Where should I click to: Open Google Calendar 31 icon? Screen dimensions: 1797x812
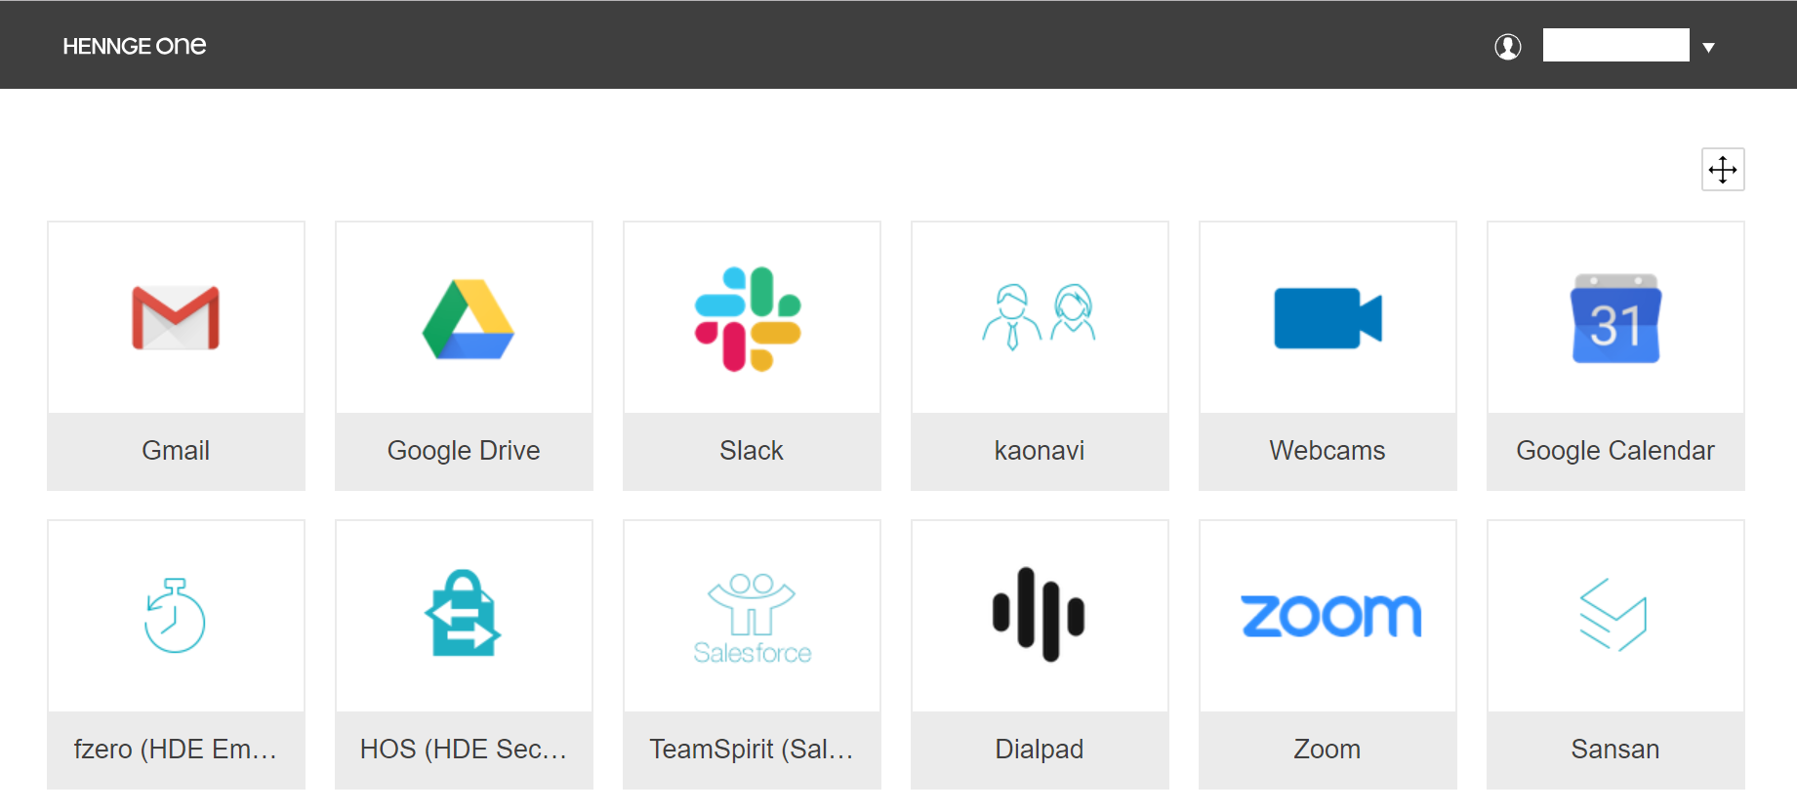coord(1615,319)
